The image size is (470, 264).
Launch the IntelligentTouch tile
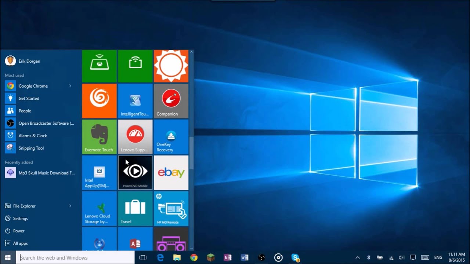pyautogui.click(x=135, y=101)
